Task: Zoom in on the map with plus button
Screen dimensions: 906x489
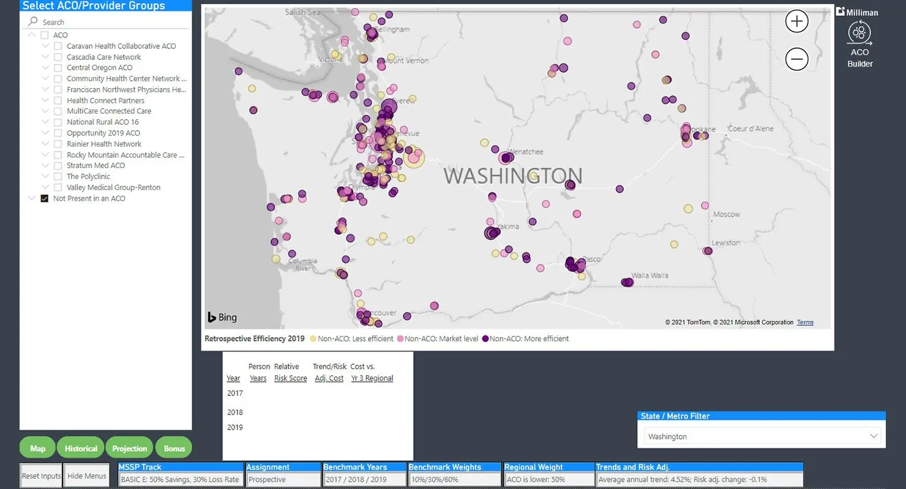Action: tap(796, 22)
